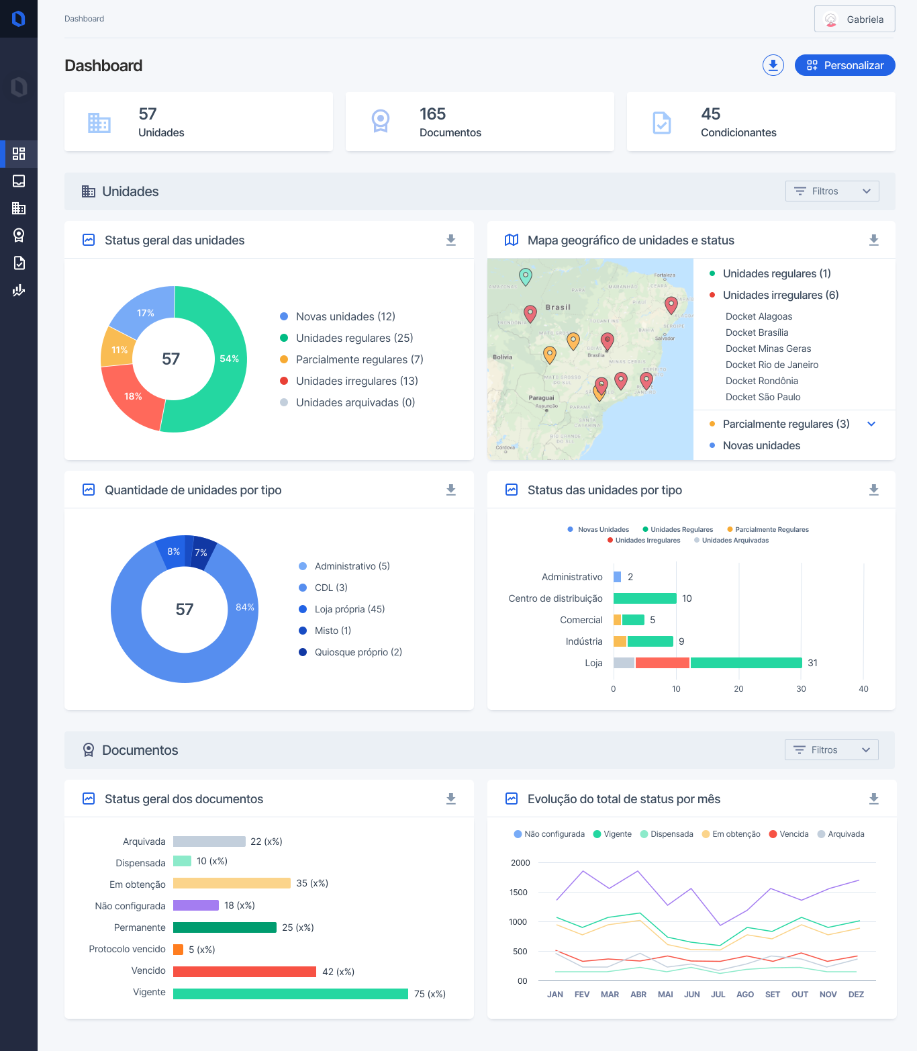917x1051 pixels.
Task: Open the checked document icon in the sidebar
Action: [x=19, y=263]
